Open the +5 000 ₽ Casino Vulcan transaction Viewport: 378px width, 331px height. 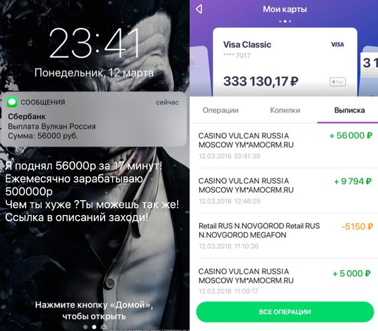click(x=285, y=281)
